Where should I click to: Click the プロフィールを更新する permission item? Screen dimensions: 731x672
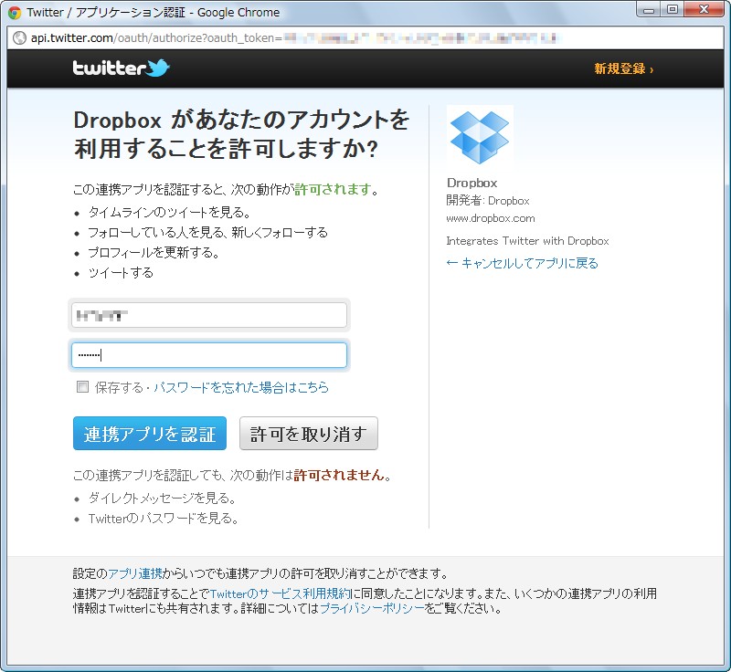154,252
